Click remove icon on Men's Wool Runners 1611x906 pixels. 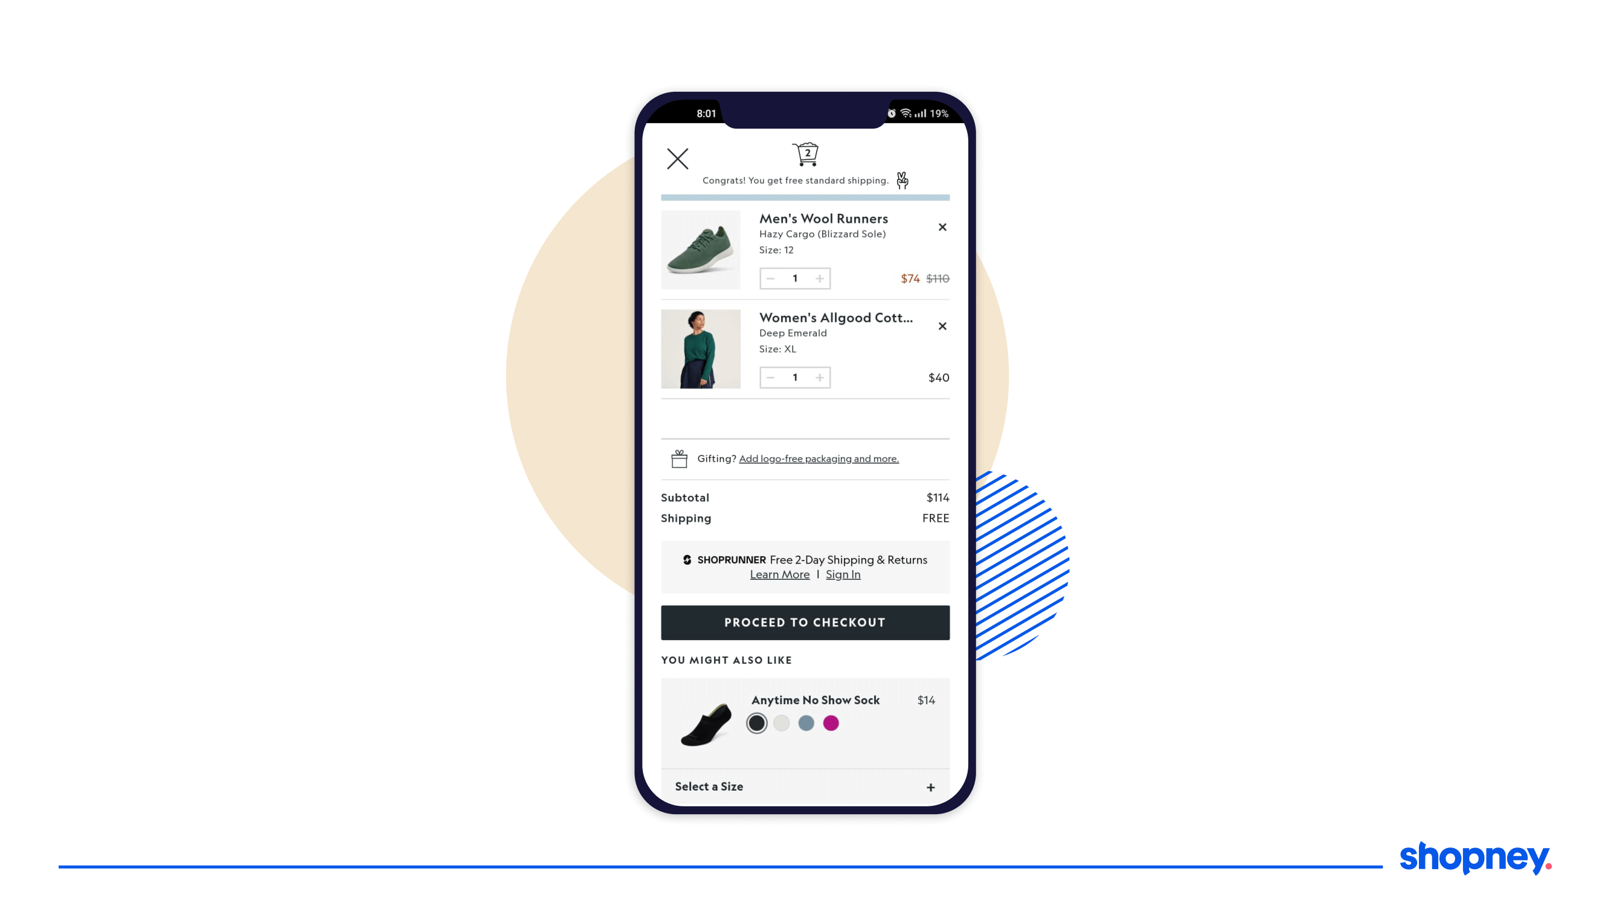(943, 226)
